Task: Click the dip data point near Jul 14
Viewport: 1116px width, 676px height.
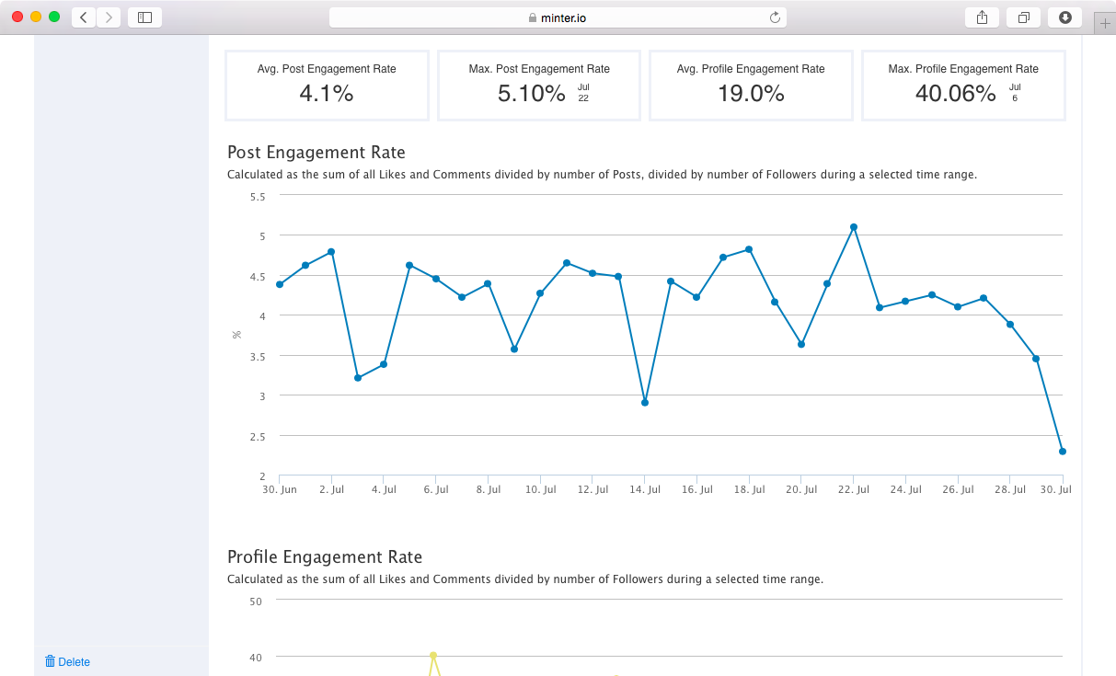Action: click(x=644, y=402)
